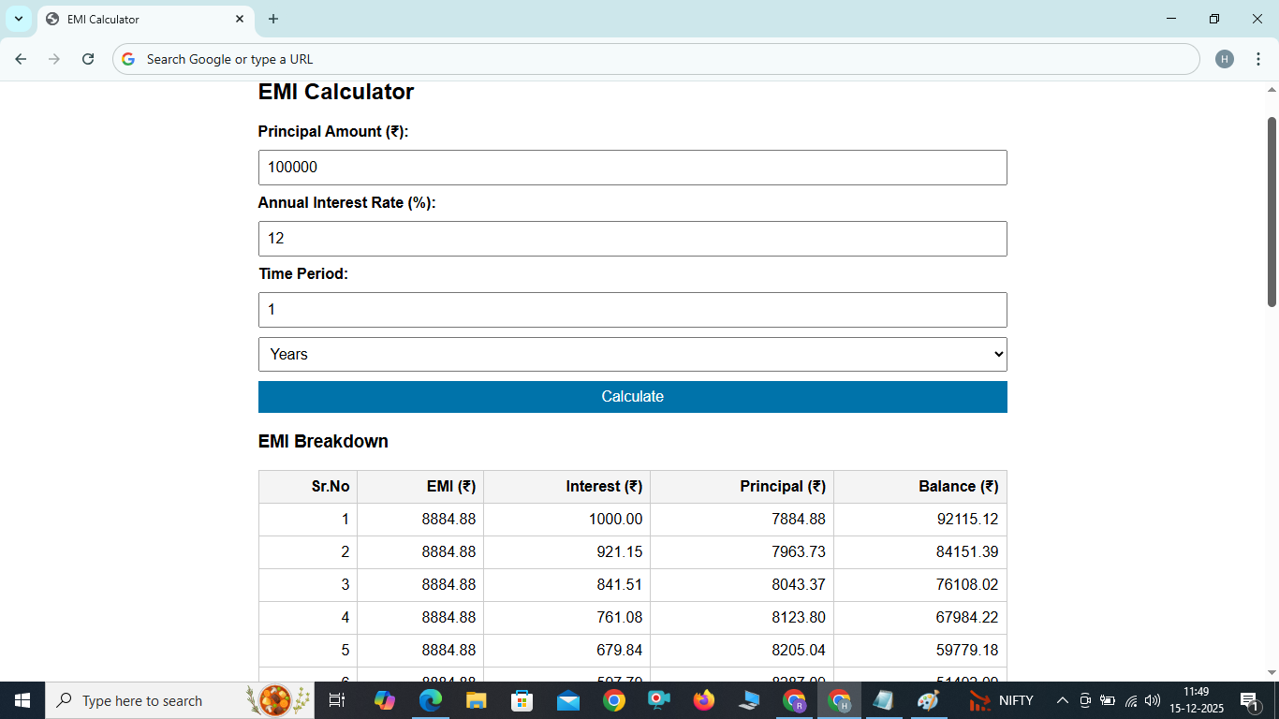Open the Mail app from taskbar
The height and width of the screenshot is (719, 1279).
[566, 699]
